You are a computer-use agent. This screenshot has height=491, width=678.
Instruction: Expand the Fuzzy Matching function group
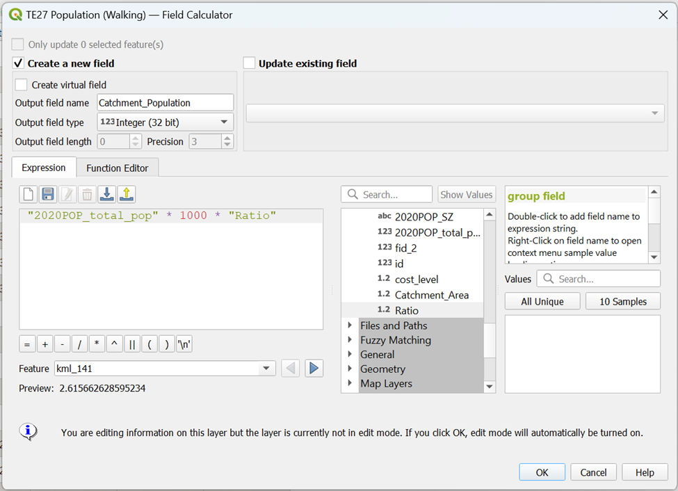pos(350,340)
